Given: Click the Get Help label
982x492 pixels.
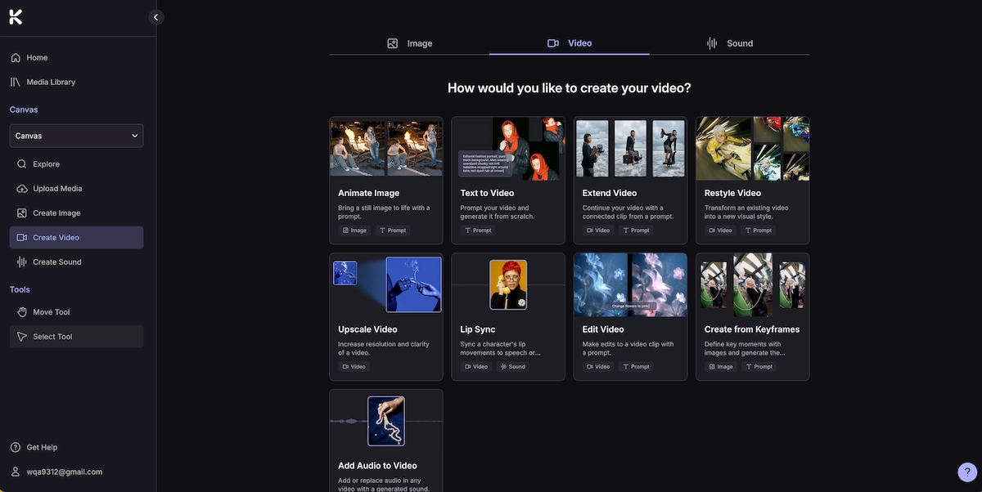Looking at the screenshot, I should (x=42, y=448).
